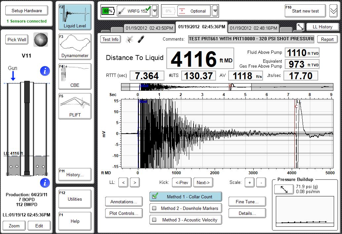Click the satellite icon next to Test Info
The height and width of the screenshot is (234, 342).
(x=130, y=39)
